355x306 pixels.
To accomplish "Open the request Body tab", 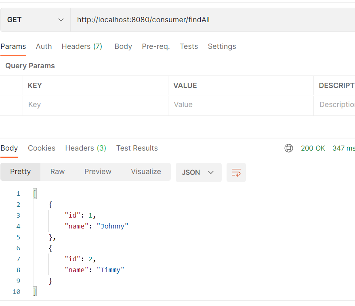I will 123,46.
